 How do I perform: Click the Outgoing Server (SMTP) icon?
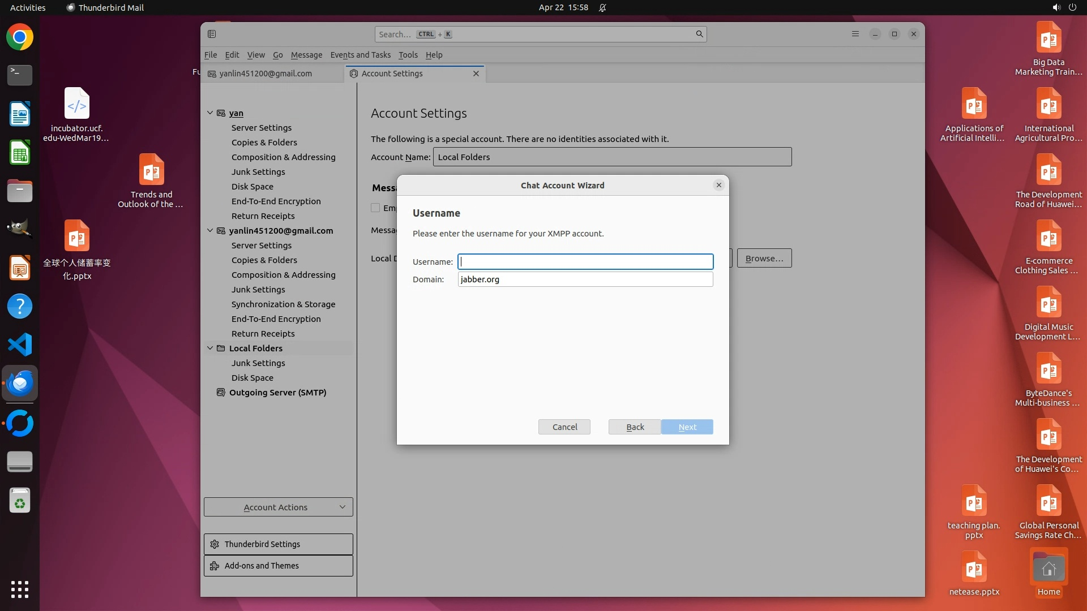point(221,393)
